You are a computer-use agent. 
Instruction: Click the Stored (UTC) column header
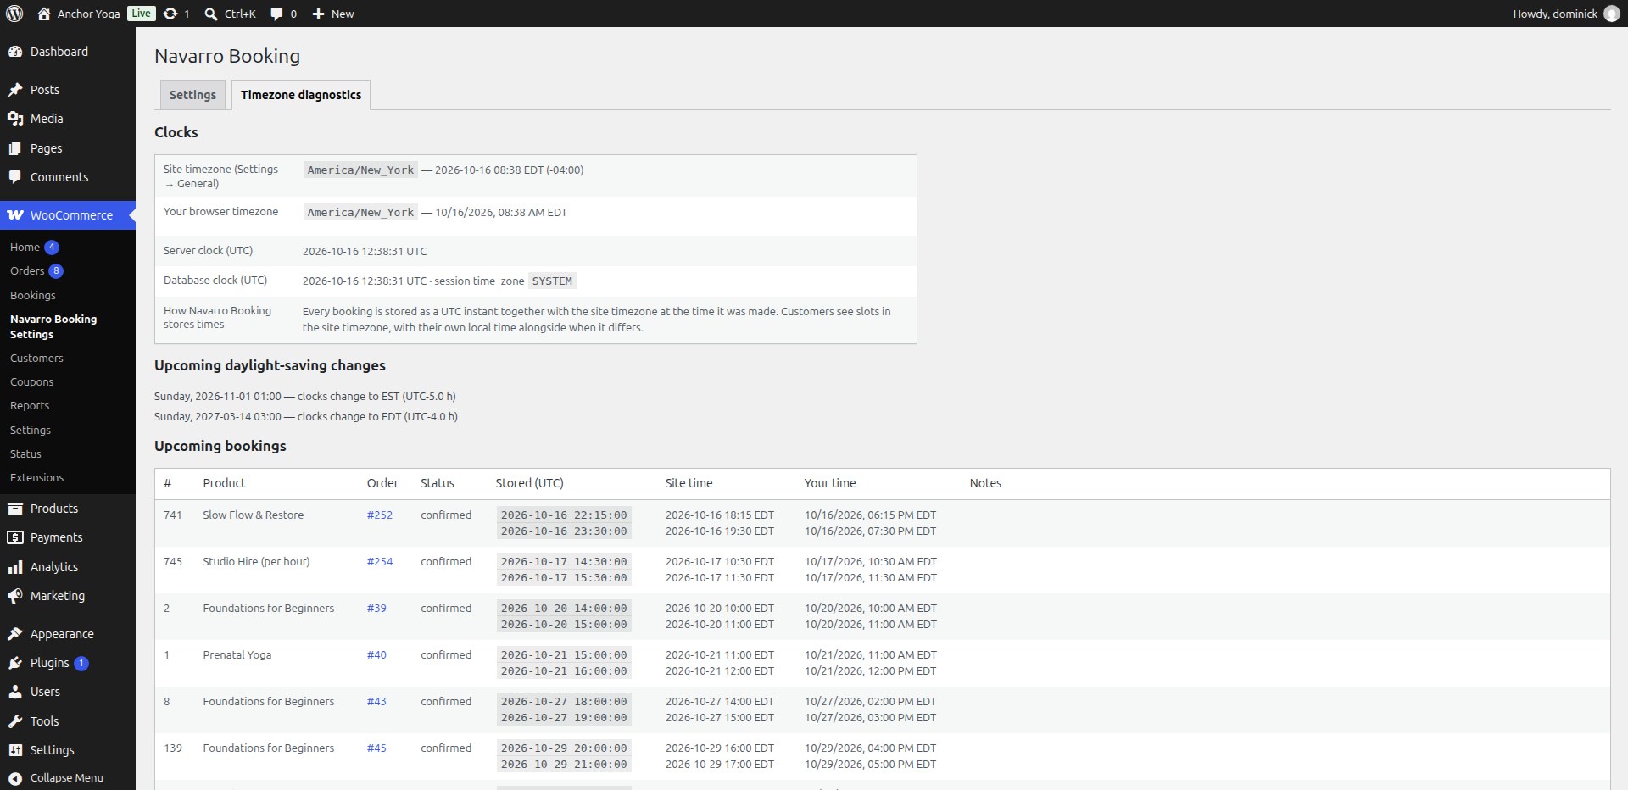pyautogui.click(x=530, y=483)
